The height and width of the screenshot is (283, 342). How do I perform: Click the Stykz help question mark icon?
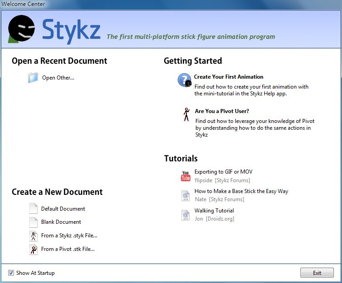coord(185,80)
